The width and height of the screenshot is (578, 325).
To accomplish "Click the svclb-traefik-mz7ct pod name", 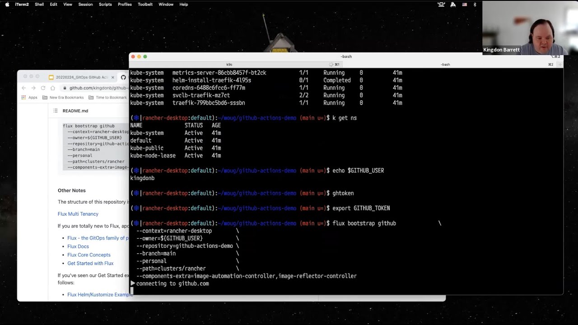I will (x=201, y=95).
